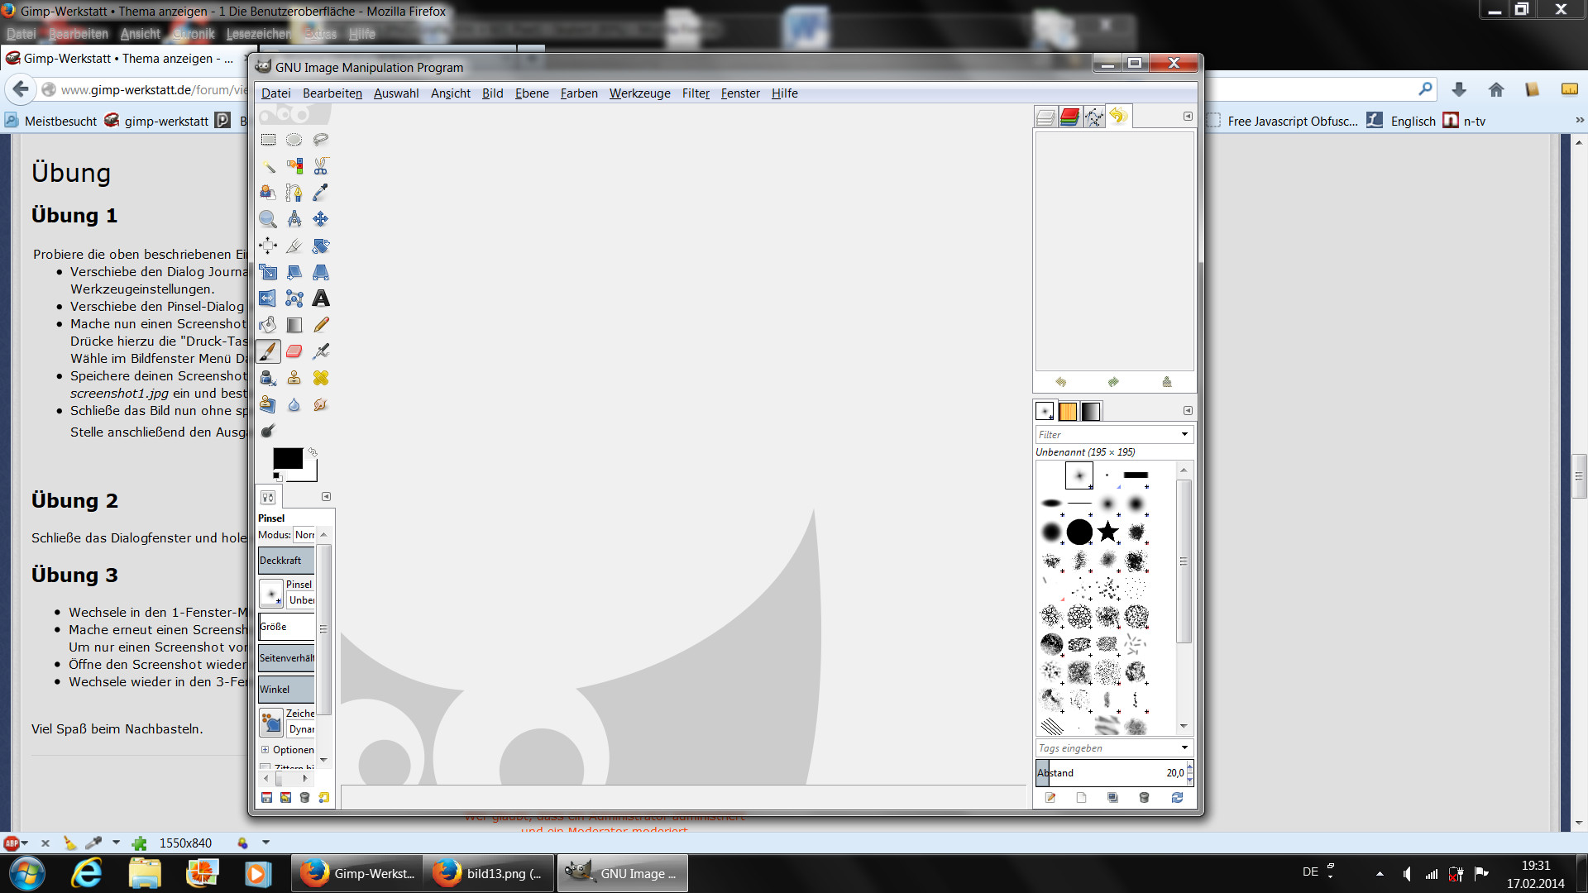Select the Color picker pipette tool

[x=321, y=193]
